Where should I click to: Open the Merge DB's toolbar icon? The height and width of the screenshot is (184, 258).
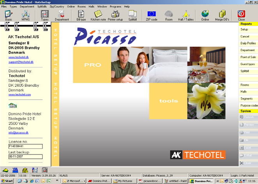click(x=222, y=15)
